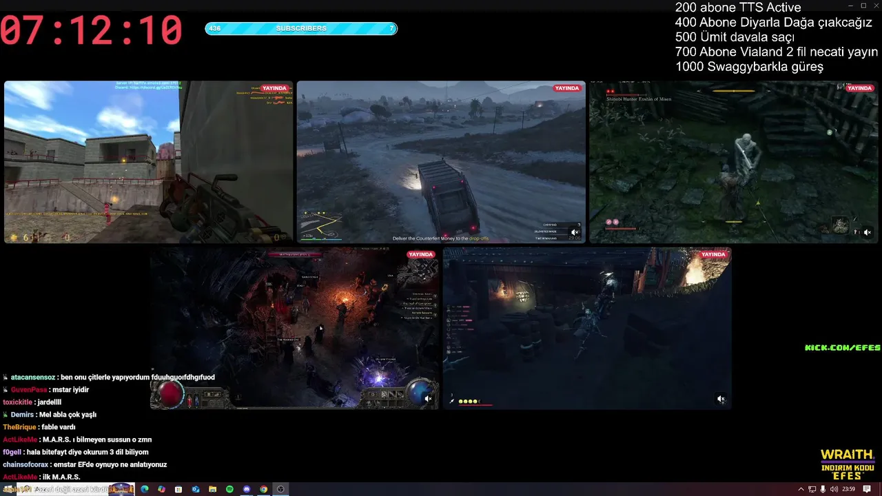Click the 07:12:10 stream timer
882x496 pixels.
[x=92, y=30]
